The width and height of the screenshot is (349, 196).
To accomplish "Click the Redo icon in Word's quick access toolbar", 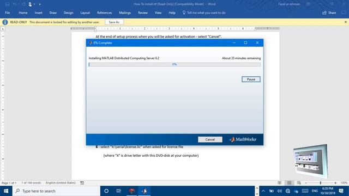I will click(x=23, y=4).
